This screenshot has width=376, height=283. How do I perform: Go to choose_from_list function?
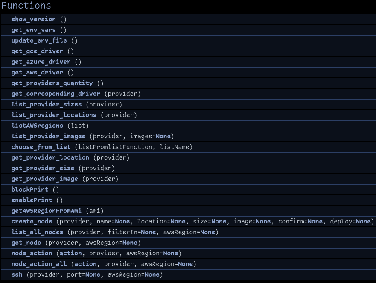[41, 147]
